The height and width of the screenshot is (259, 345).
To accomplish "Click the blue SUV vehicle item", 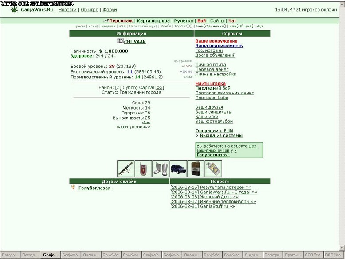I will (x=178, y=169).
